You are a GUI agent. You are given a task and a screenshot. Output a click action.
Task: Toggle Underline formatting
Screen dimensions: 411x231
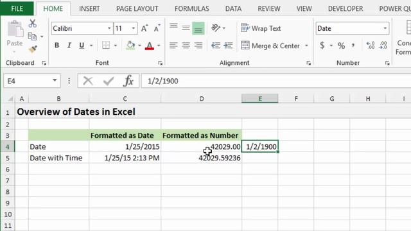(82, 46)
